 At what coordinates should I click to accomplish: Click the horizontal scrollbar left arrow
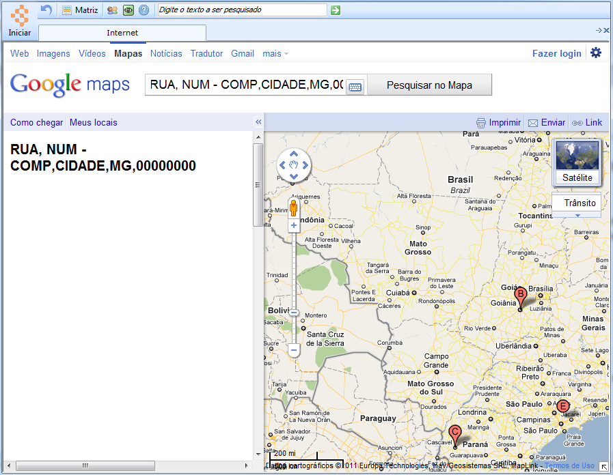tap(9, 465)
